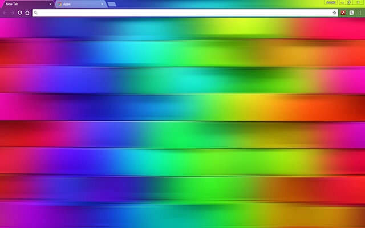
Task: Click the profile name button in the title bar
Action: [331, 2]
